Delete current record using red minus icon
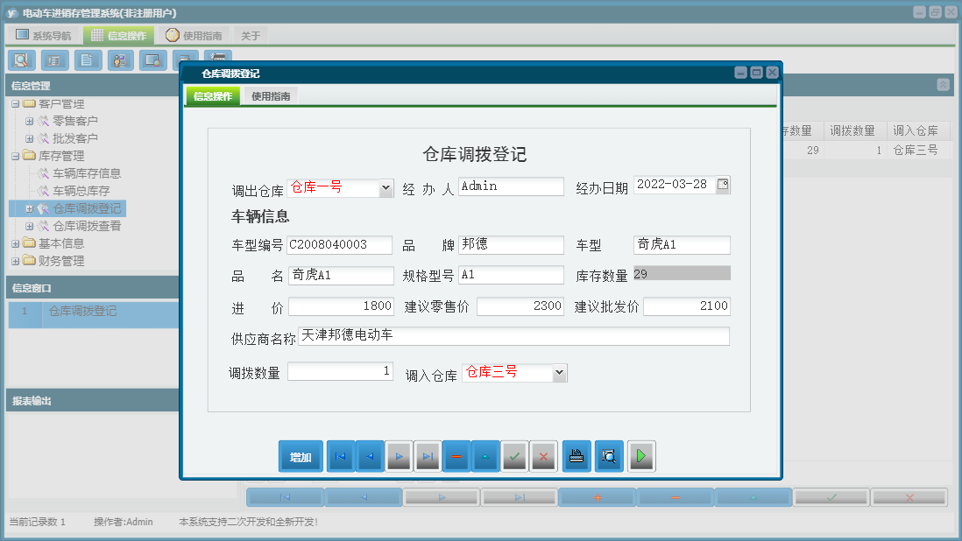Image resolution: width=962 pixels, height=541 pixels. 456,456
